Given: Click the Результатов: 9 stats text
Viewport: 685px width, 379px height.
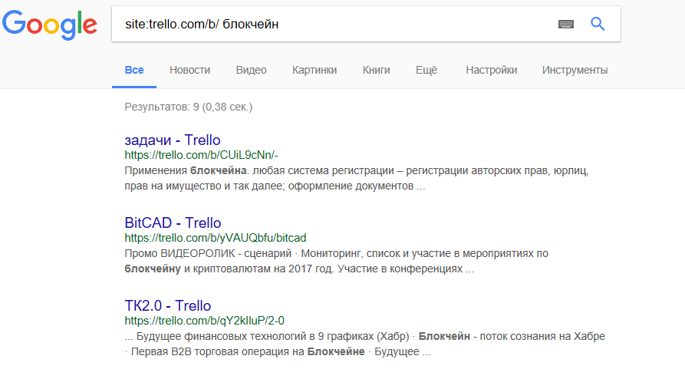Looking at the screenshot, I should (188, 107).
